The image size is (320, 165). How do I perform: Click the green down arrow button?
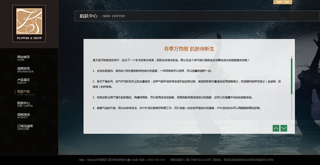pos(284,128)
